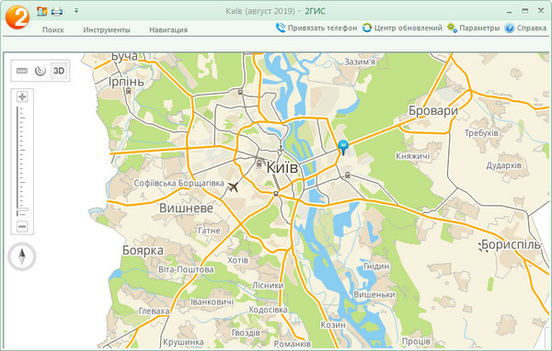The width and height of the screenshot is (552, 351).
Task: Open Центр обновлений
Action: (x=402, y=28)
